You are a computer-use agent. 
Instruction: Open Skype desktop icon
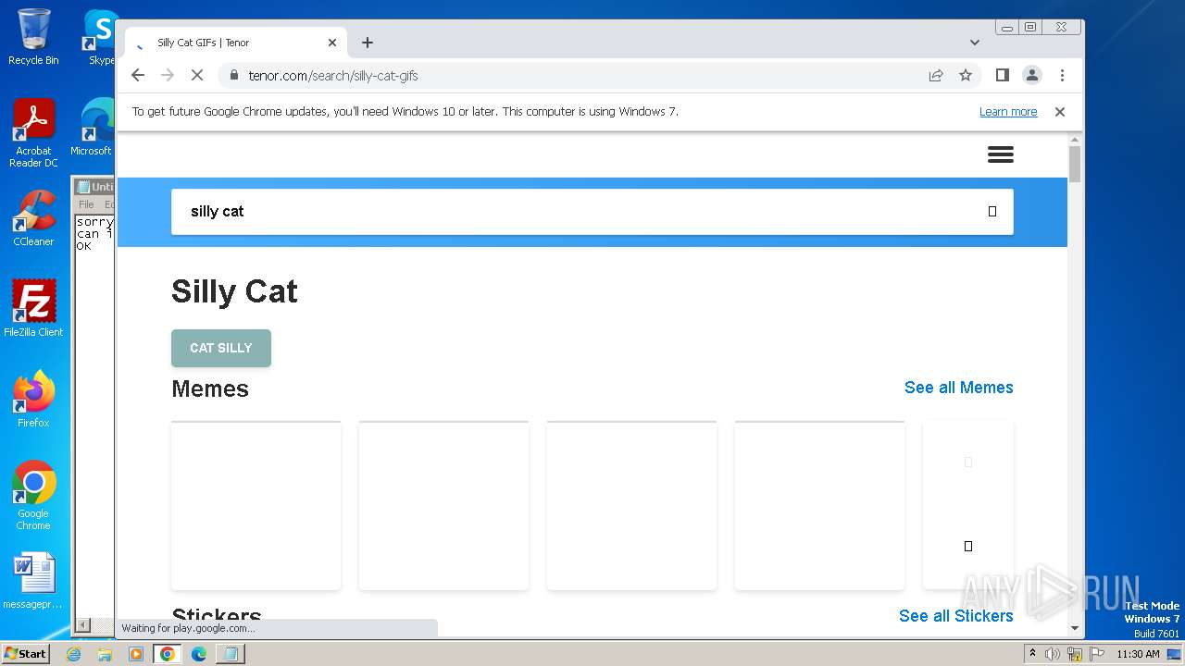(100, 37)
